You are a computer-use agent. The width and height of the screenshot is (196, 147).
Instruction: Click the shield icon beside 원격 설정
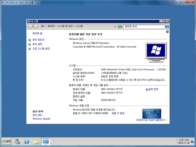pos(30,44)
